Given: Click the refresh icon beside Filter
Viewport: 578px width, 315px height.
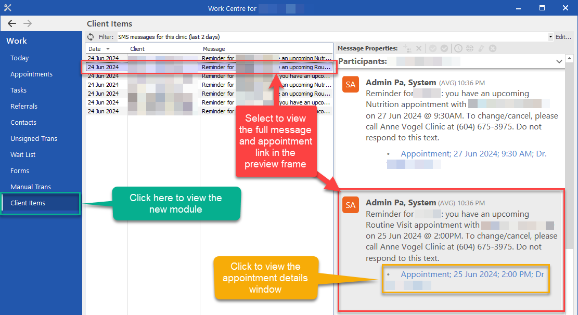Looking at the screenshot, I should pos(91,37).
